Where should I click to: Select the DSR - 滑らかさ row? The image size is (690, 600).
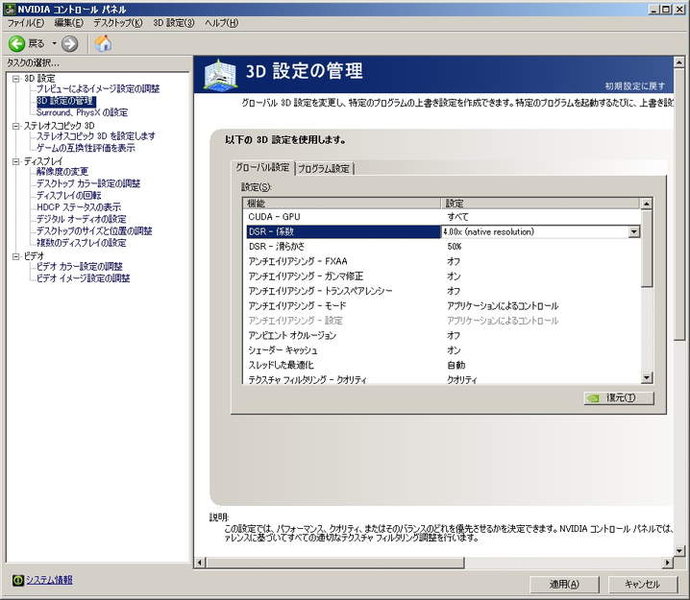click(442, 247)
